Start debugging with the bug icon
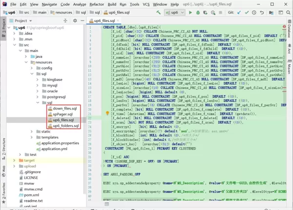The height and width of the screenshot is (210, 293). point(198,13)
